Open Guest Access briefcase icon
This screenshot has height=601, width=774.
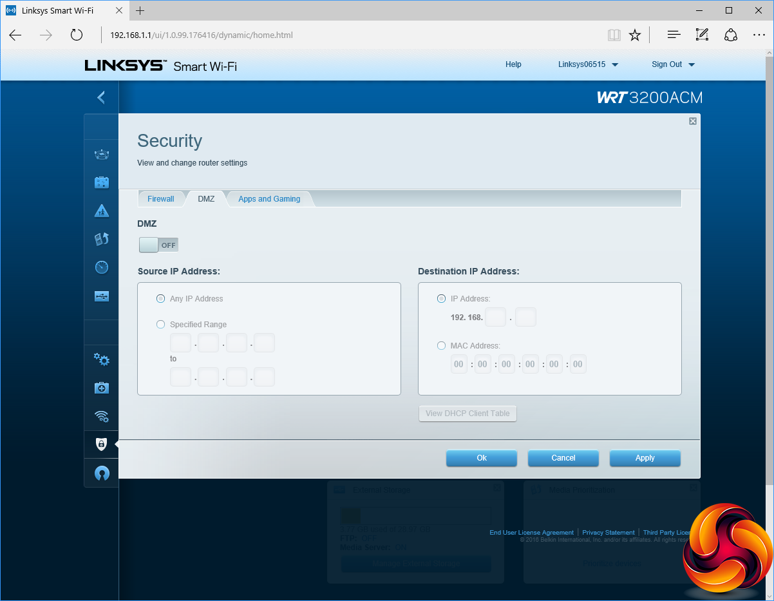point(102,182)
